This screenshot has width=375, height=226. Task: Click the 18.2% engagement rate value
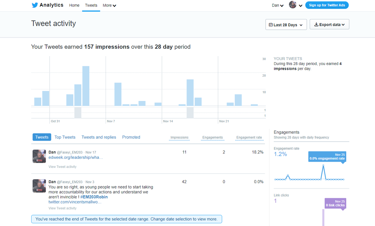pos(258,152)
